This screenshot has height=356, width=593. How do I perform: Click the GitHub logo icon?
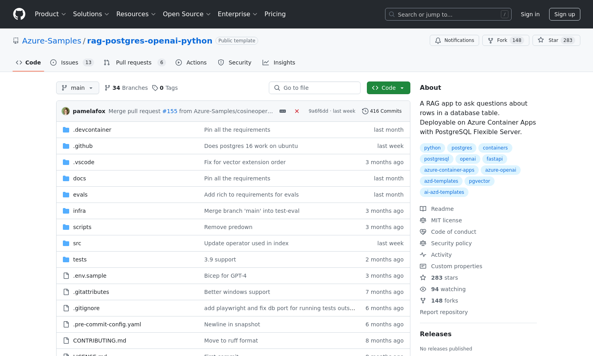coord(19,14)
